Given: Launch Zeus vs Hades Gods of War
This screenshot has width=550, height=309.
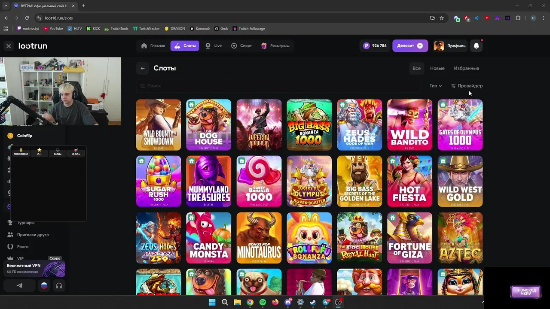Looking at the screenshot, I should click(360, 125).
